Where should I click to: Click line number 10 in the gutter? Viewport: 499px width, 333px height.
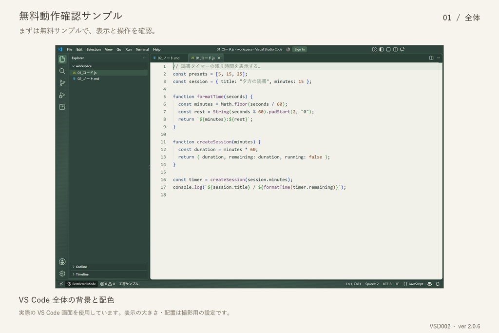click(x=163, y=135)
